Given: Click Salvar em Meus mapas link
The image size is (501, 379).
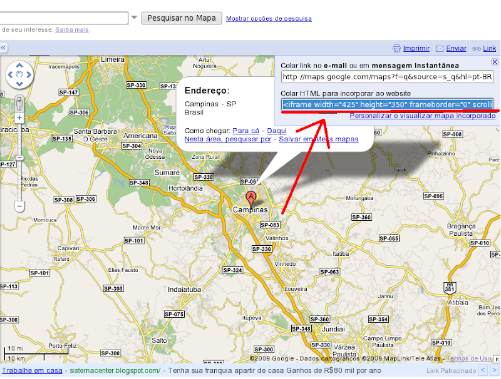Looking at the screenshot, I should (319, 139).
